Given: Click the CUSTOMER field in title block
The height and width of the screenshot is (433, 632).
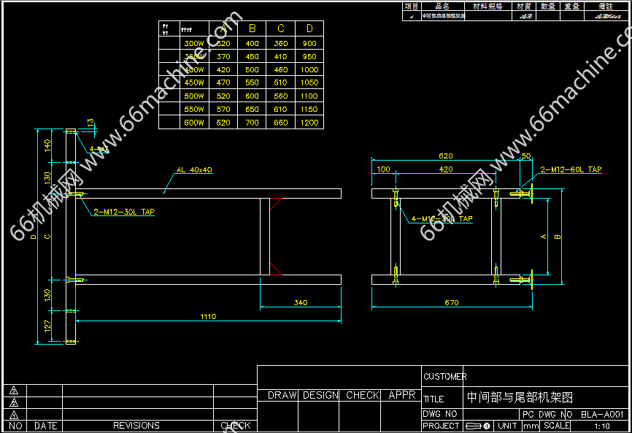Looking at the screenshot, I should coord(444,377).
